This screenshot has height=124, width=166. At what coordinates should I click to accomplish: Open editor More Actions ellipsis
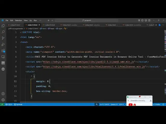163,25
